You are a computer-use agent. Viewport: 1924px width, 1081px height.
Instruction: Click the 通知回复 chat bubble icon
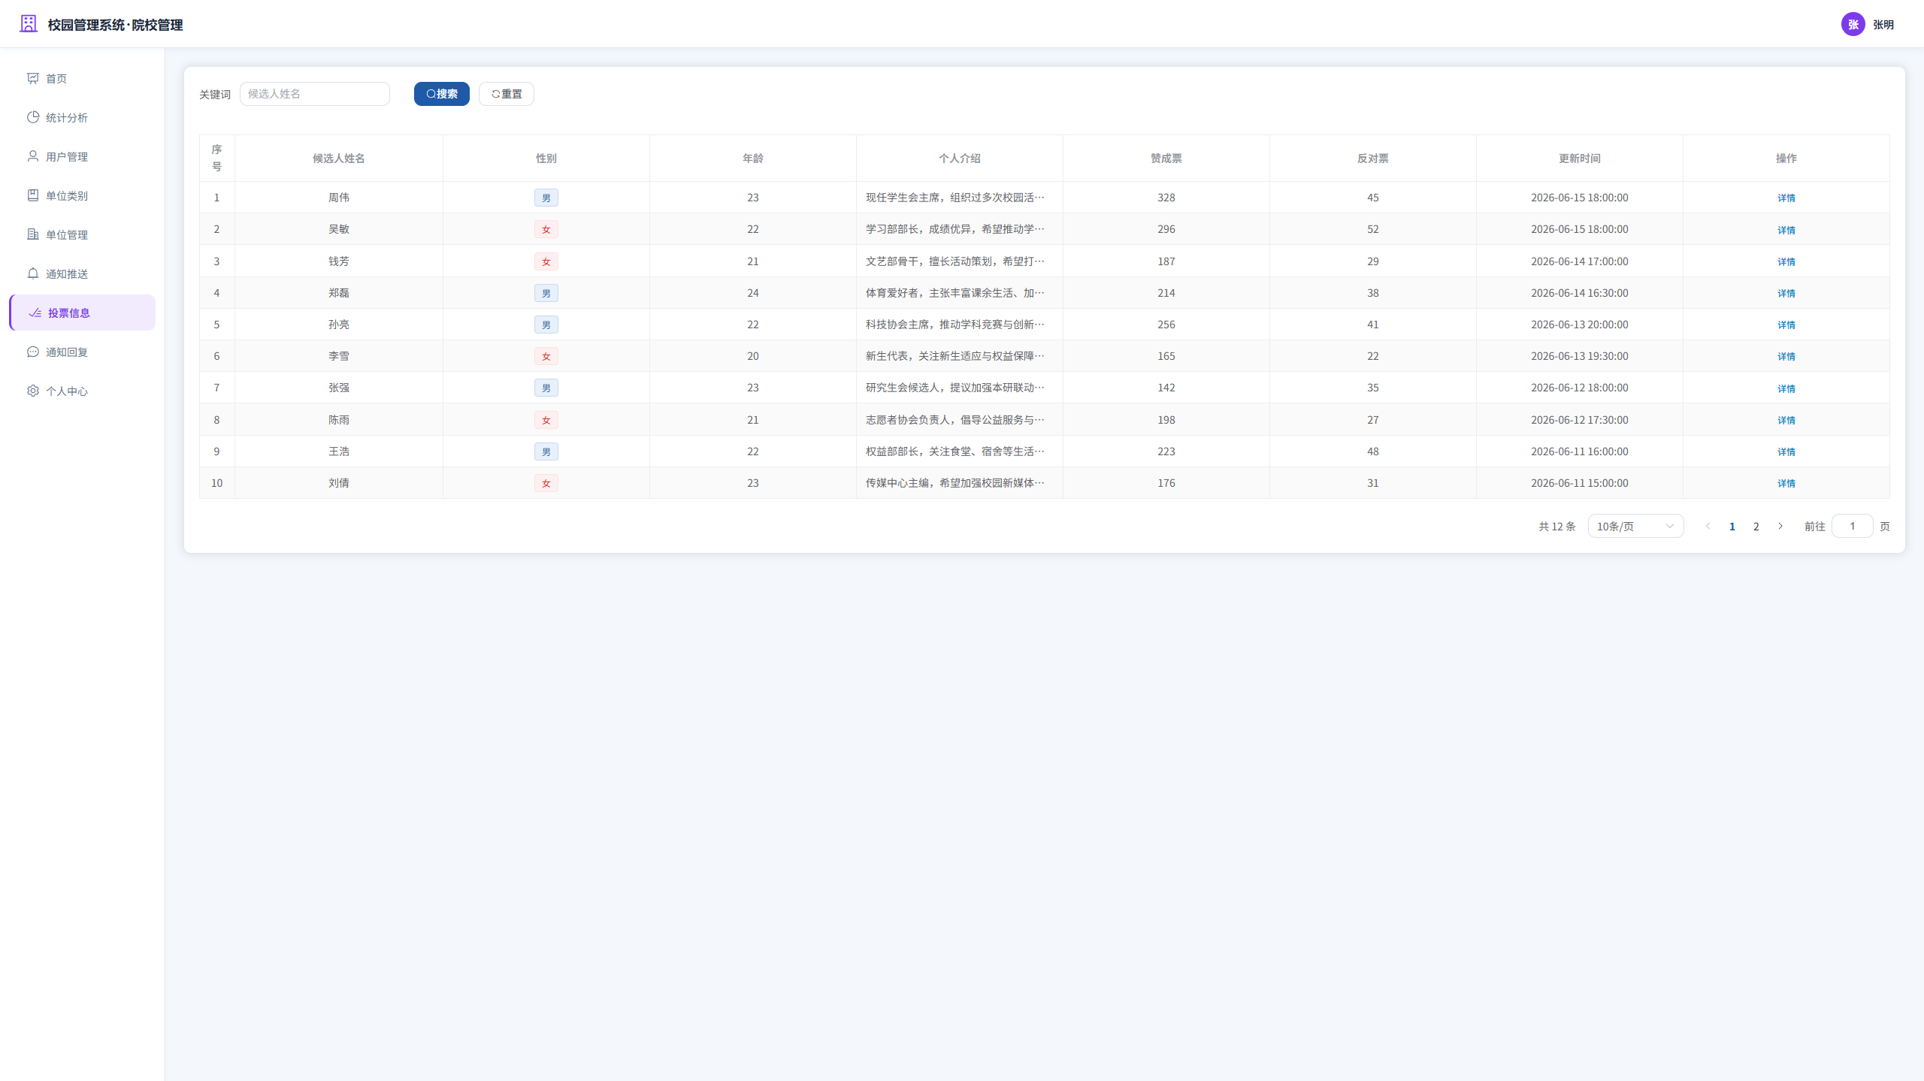coord(33,352)
